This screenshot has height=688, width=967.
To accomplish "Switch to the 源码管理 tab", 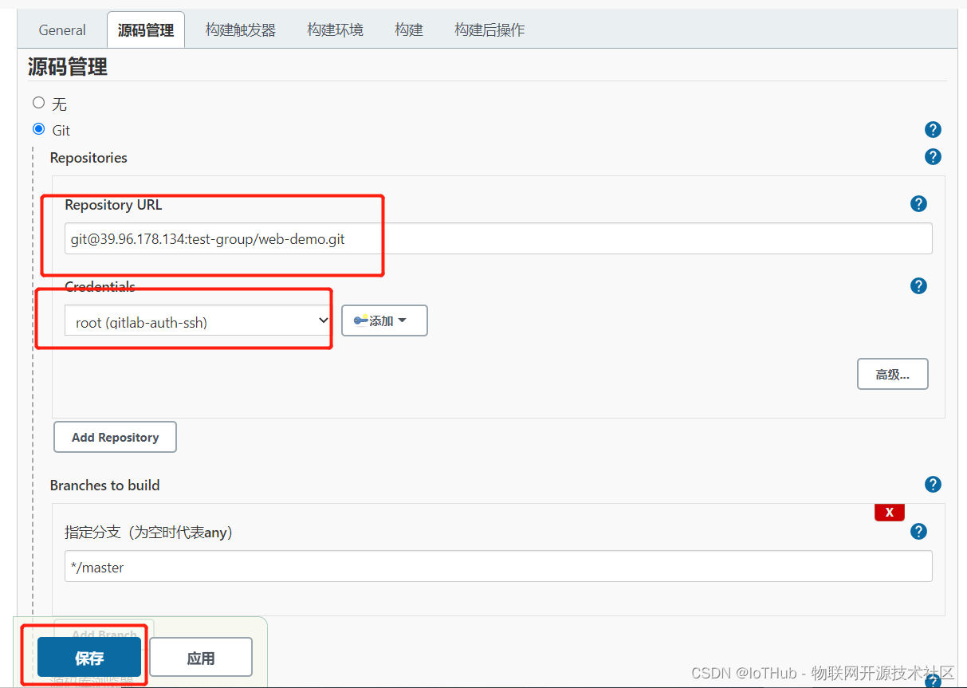I will point(146,30).
